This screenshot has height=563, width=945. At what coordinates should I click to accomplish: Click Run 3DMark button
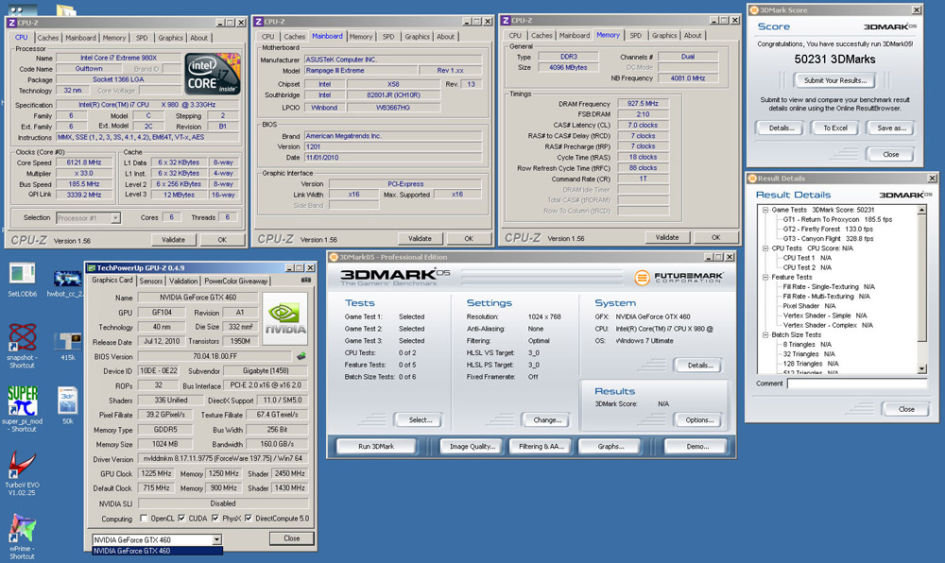376,446
